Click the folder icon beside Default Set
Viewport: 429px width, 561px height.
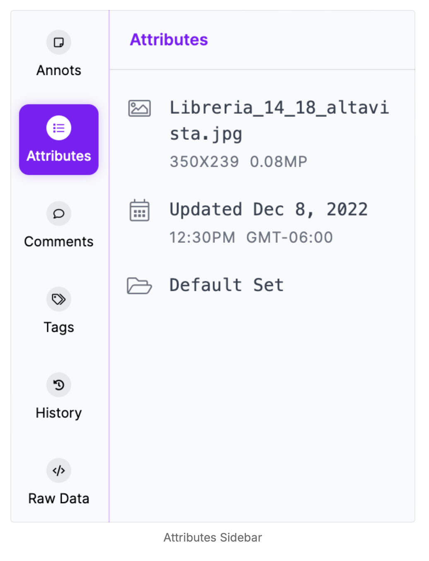pyautogui.click(x=139, y=285)
